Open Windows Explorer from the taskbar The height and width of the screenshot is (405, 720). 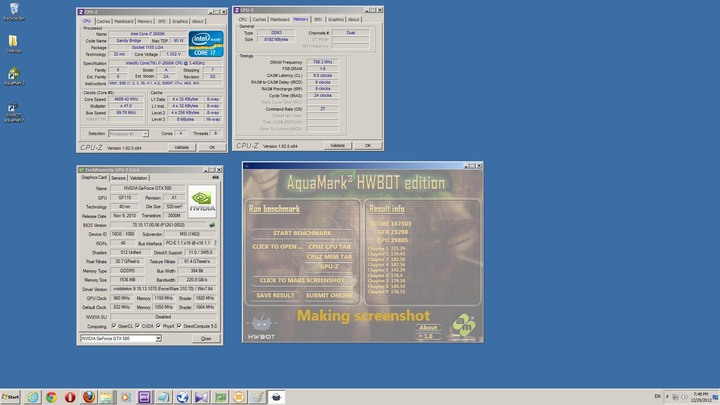106,397
